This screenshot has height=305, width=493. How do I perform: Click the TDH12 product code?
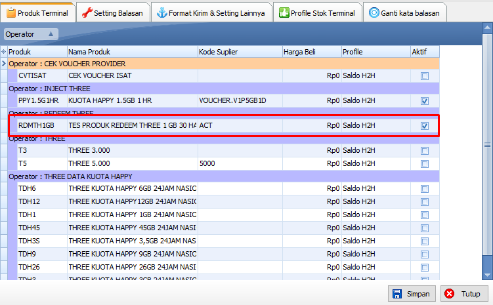pyautogui.click(x=42, y=201)
